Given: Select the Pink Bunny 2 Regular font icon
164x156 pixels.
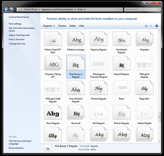Looking at the screenshot, I should click(76, 63).
